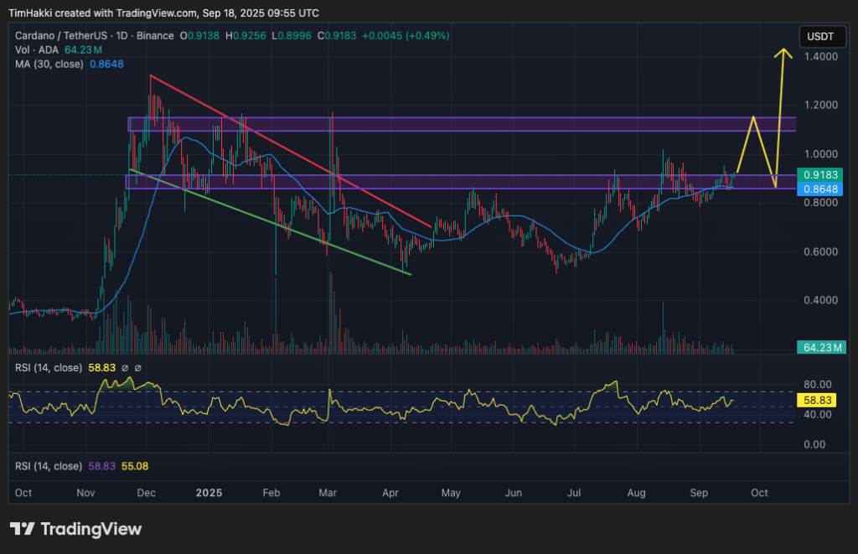858x554 pixels.
Task: Click the TradingView logo
Action: 75,529
